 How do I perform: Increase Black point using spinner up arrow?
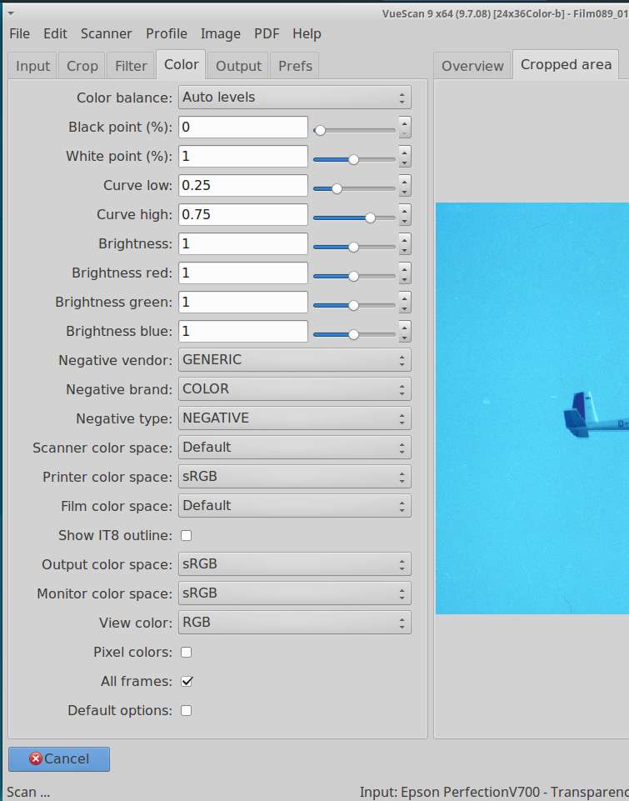click(x=405, y=122)
